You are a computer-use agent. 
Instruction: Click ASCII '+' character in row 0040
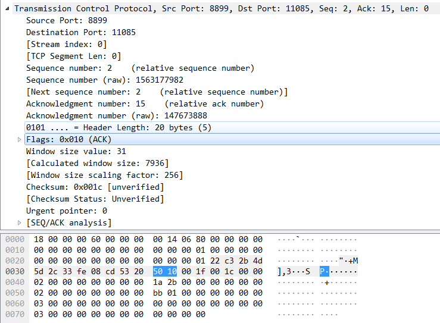pos(327,283)
